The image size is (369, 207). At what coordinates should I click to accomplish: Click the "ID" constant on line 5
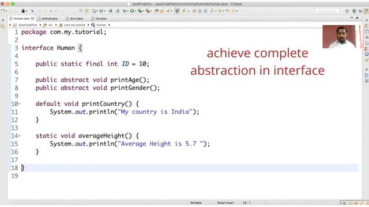(x=125, y=64)
